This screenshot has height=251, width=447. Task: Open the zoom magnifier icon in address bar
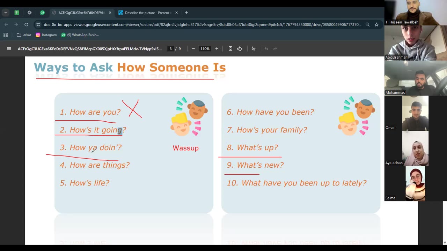point(367,24)
